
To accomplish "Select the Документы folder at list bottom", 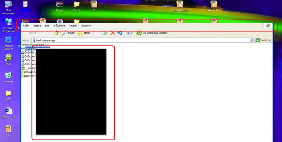I will [x=29, y=76].
